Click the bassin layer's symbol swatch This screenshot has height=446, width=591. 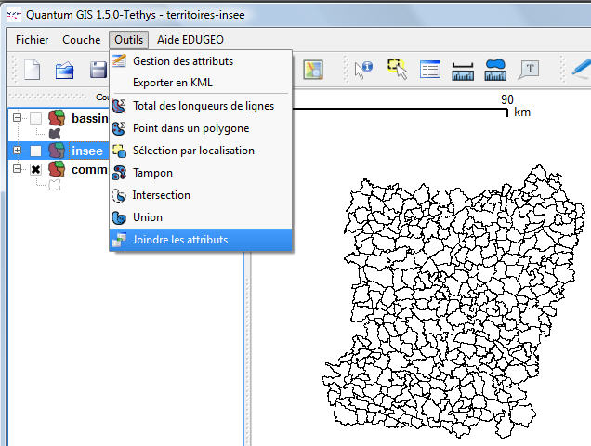(54, 134)
